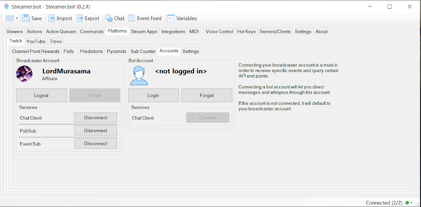This screenshot has height=207, width=421.
Task: Disconnect the Event Sub service
Action: [95, 144]
